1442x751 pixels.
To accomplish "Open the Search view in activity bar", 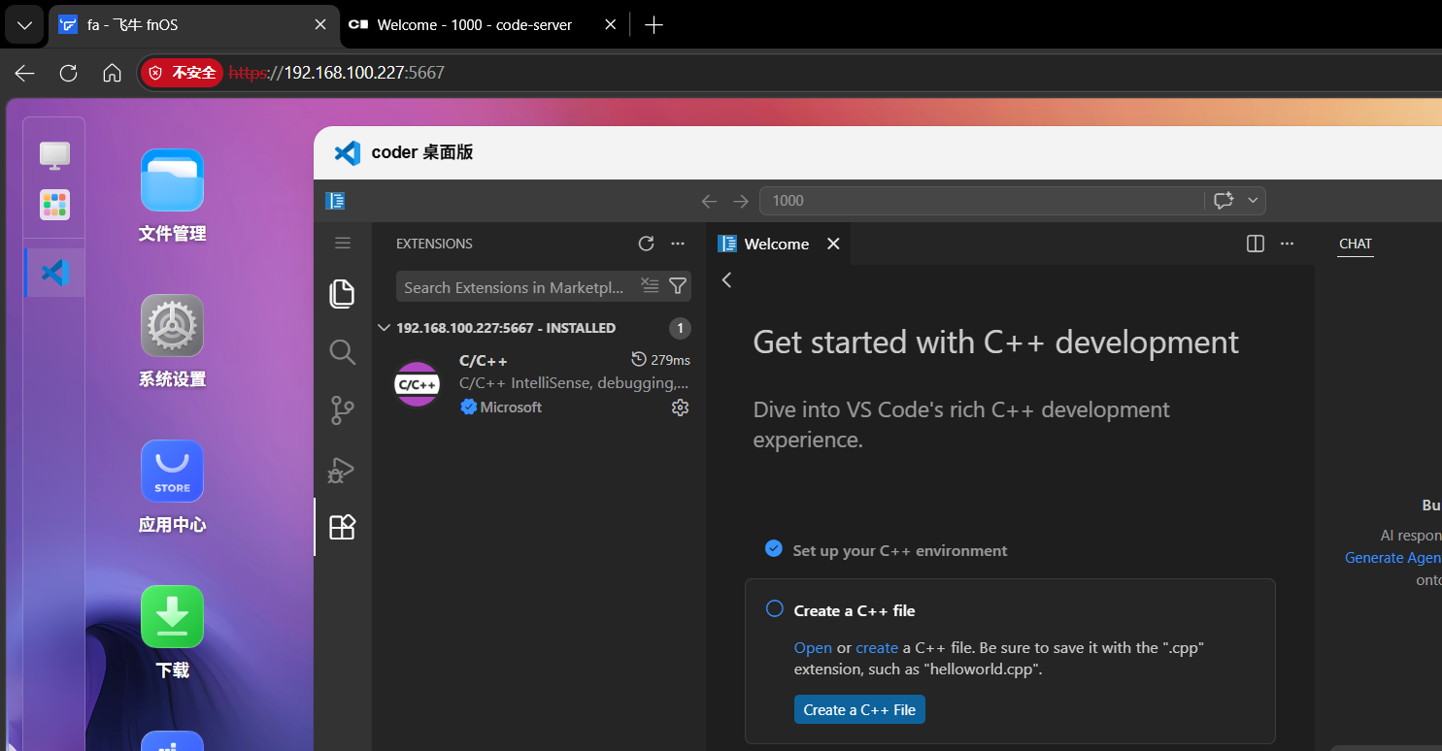I will pyautogui.click(x=342, y=351).
